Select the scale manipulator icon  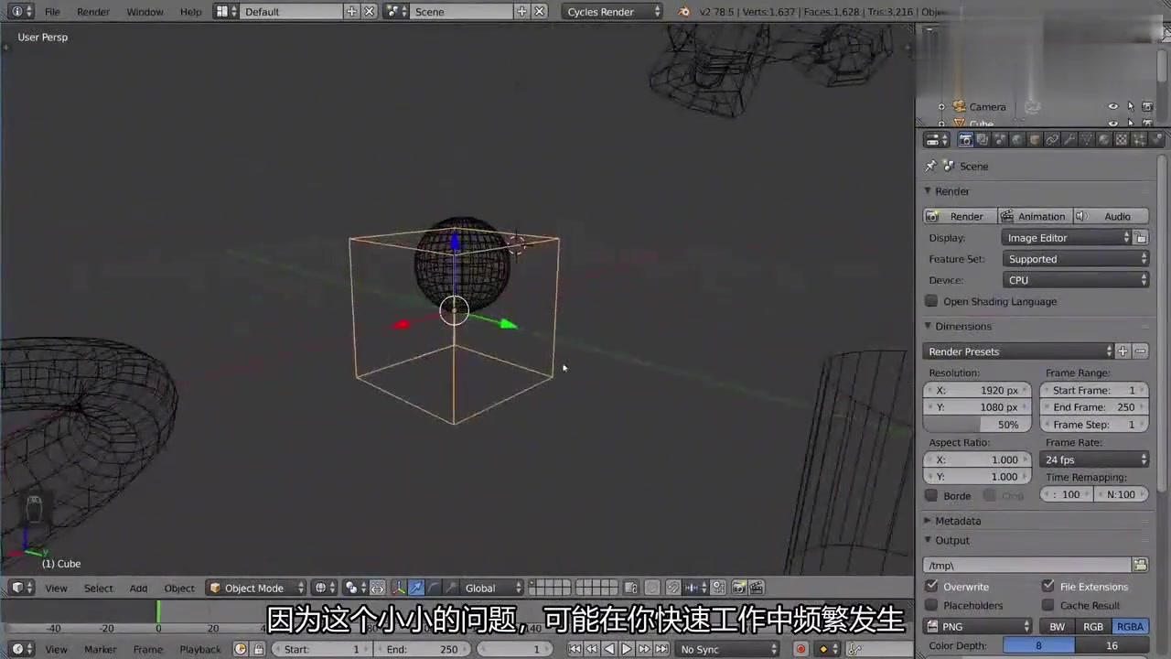pos(451,588)
